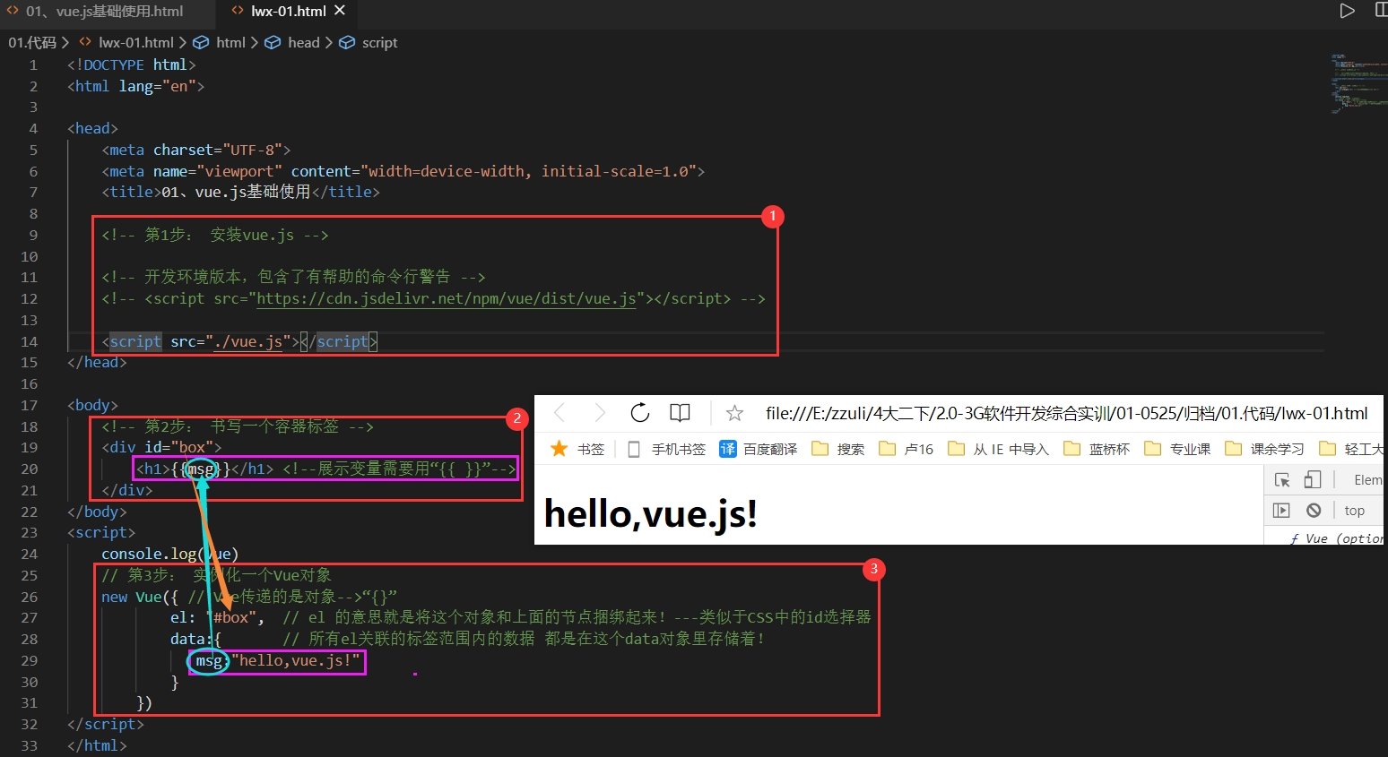Select the inspect element tool in DevTools
The image size is (1388, 757).
(1281, 479)
